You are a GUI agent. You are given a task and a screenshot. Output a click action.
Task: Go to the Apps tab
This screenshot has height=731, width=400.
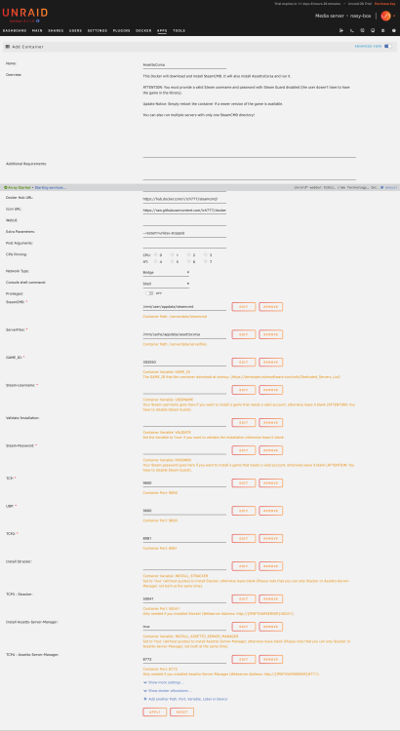click(x=162, y=31)
